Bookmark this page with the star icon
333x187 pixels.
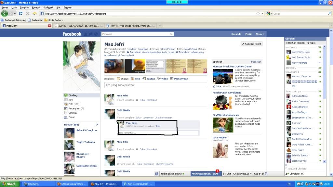(258, 14)
